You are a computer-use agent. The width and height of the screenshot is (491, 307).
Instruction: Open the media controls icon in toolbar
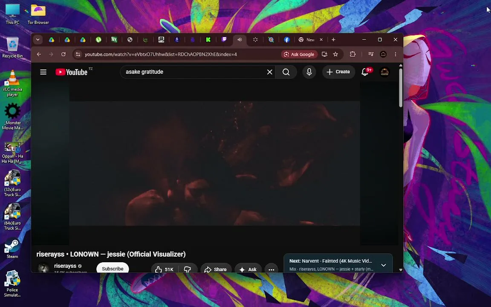371,54
